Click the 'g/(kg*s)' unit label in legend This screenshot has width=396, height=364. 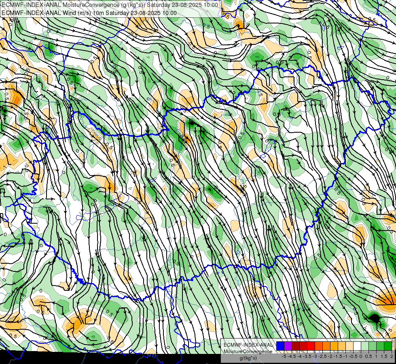click(x=248, y=358)
